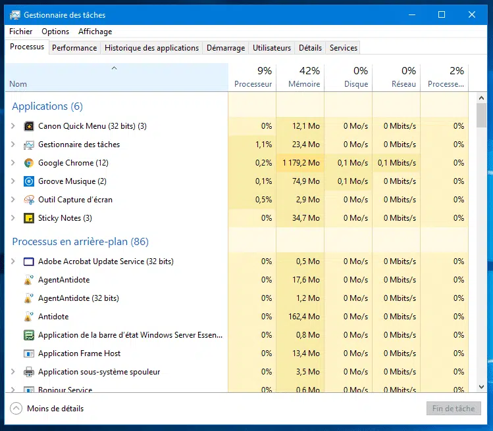Click the Sticky Notes yellow icon
This screenshot has height=431, width=493.
click(x=29, y=218)
